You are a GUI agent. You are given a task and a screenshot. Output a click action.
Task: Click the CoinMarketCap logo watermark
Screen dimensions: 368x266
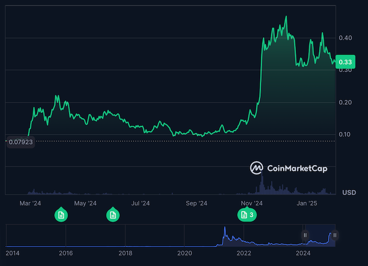(x=289, y=168)
